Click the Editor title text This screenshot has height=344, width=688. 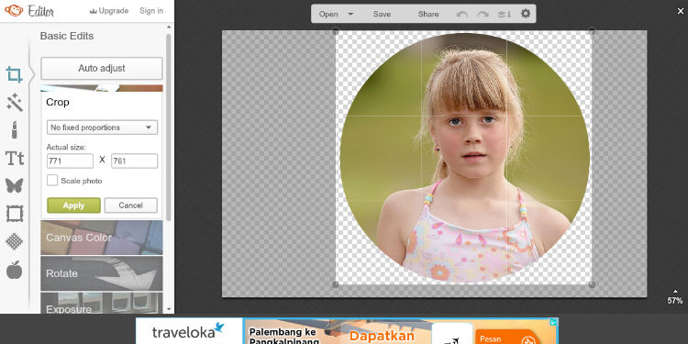coord(40,11)
